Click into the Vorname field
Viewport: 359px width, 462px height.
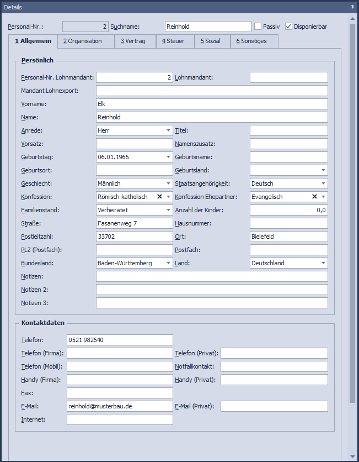(x=212, y=104)
